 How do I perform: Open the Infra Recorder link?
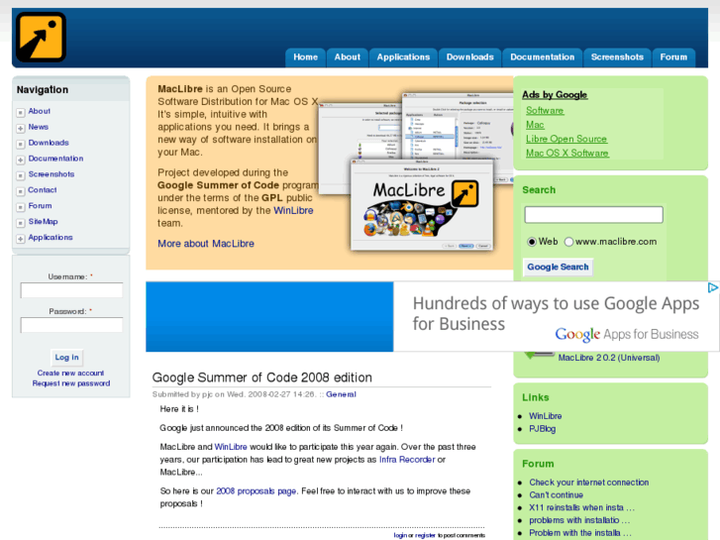(407, 460)
